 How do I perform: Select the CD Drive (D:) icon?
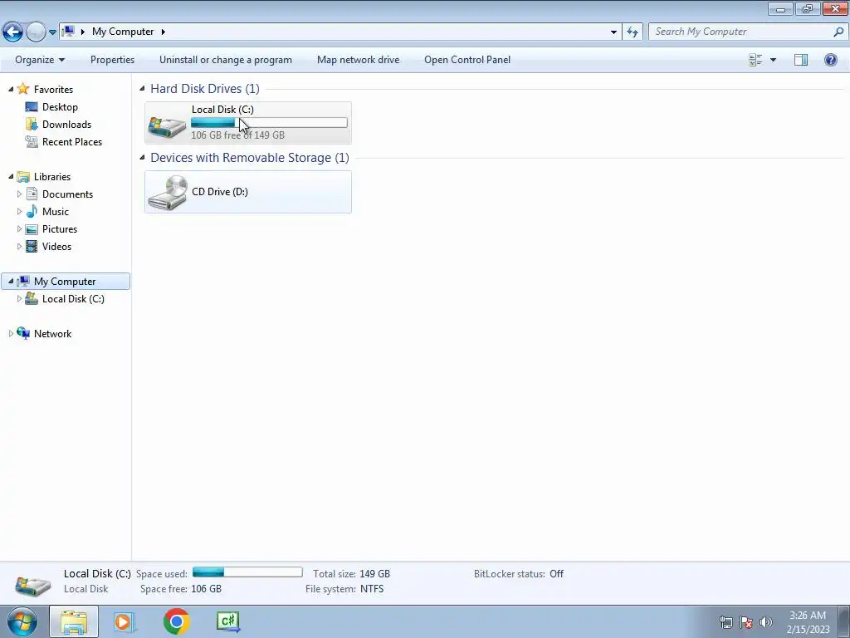coord(168,192)
